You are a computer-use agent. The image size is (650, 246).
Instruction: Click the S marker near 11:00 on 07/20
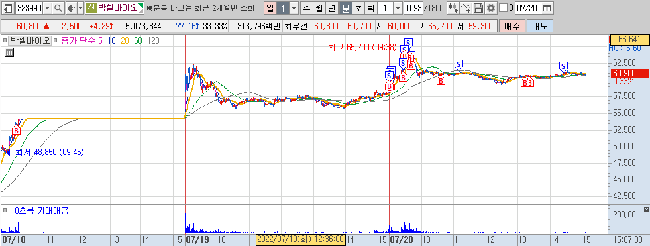pyautogui.click(x=459, y=64)
